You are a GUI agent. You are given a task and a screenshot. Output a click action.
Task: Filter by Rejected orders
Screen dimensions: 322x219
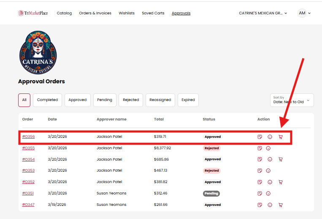click(x=131, y=100)
